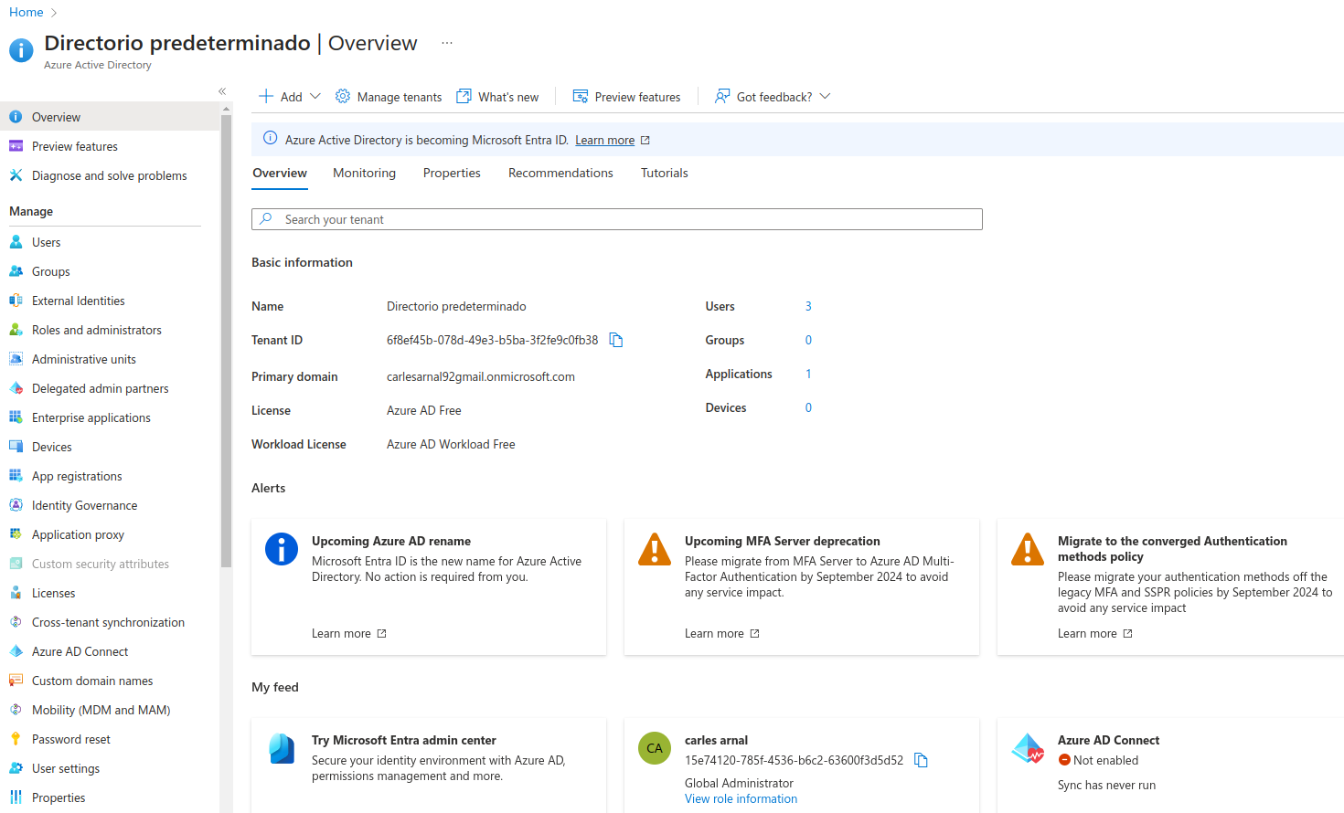Screen dimensions: 1344x813
Task: Click the Administrative units icon
Action: (x=16, y=359)
